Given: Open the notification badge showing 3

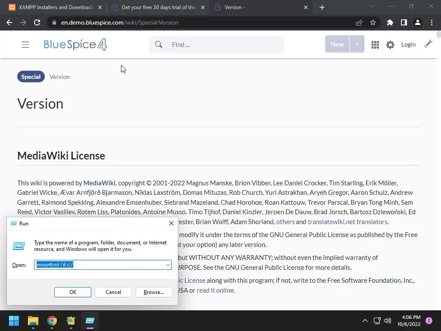Looking at the screenshot, I should tap(429, 321).
